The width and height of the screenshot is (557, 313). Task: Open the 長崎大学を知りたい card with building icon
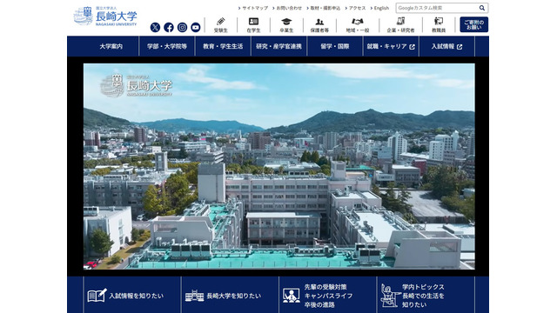tap(230, 296)
